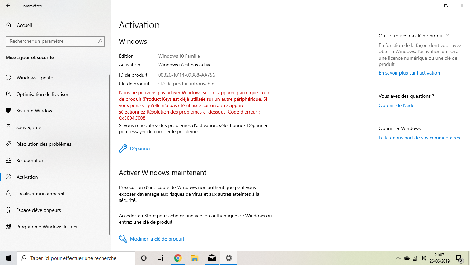Click the Wi-Fi network tray icon
The image size is (470, 265).
click(415, 258)
